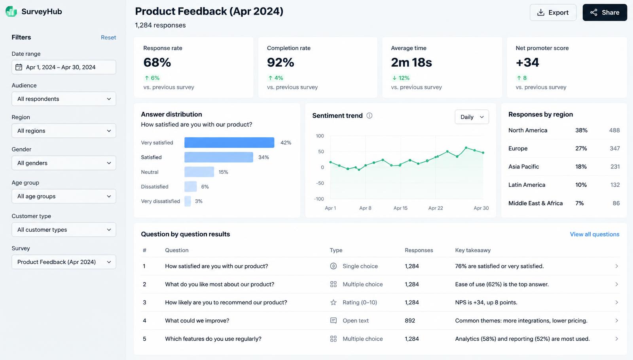Click the Response rate up-arrow indicator
The image size is (633, 360).
click(147, 78)
